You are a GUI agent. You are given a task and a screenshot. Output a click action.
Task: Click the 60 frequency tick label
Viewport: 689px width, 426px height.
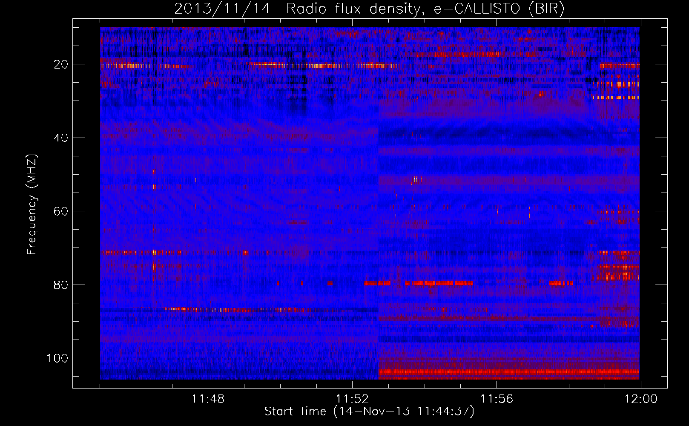(61, 211)
